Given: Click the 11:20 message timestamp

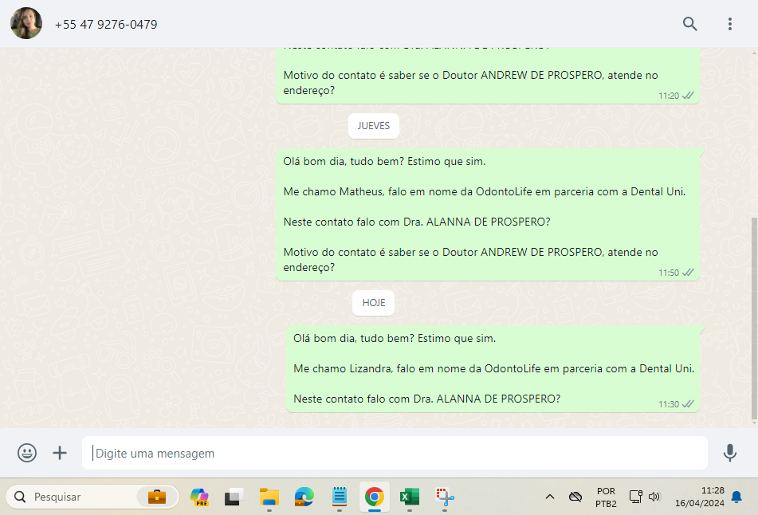Looking at the screenshot, I should 669,96.
